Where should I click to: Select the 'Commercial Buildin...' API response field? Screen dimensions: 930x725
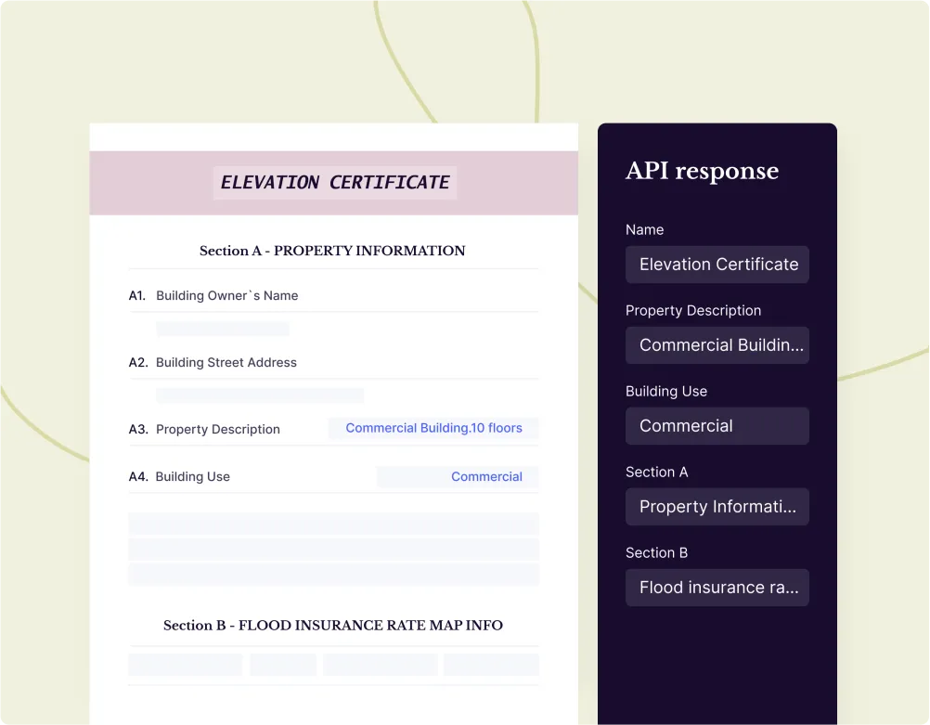point(717,345)
